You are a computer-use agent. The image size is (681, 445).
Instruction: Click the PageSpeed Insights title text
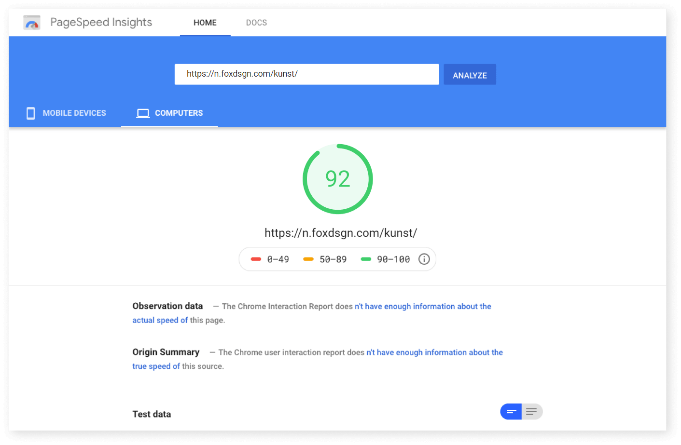point(101,22)
